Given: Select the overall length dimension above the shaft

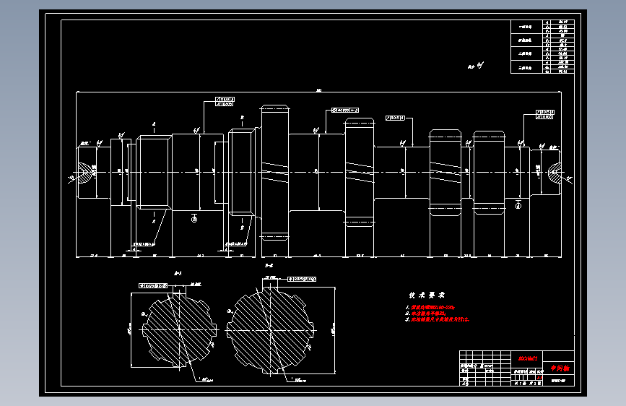Looking at the screenshot, I should coord(318,91).
